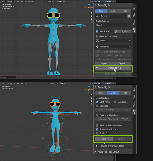153x161 pixels.
Task: Switch perspective/orthographic icon in bottom viewport
Action: (x=92, y=104)
